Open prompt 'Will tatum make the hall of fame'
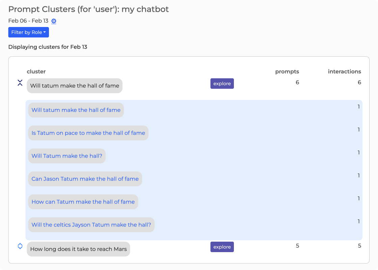 click(76, 110)
